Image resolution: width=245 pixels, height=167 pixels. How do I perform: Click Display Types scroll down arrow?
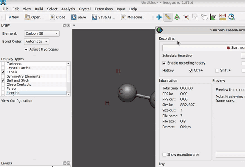click(69, 94)
